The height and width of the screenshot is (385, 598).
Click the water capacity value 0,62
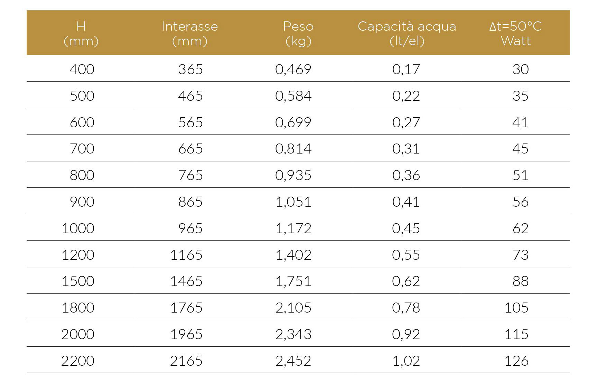click(x=406, y=281)
